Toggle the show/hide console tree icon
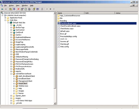This screenshot has height=109, width=139. point(14,9)
